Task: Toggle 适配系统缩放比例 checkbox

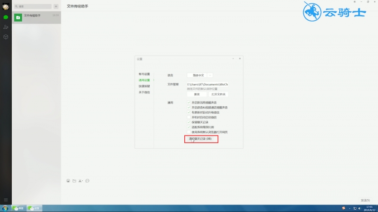Action: tap(189, 127)
